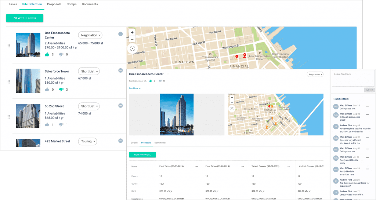376x200 pixels.
Task: Open 55 2nd Street building thumbnail
Action: click(28, 116)
